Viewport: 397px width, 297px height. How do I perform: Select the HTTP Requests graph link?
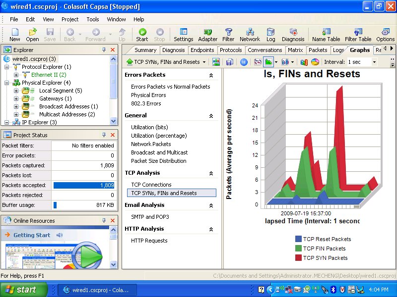[149, 241]
